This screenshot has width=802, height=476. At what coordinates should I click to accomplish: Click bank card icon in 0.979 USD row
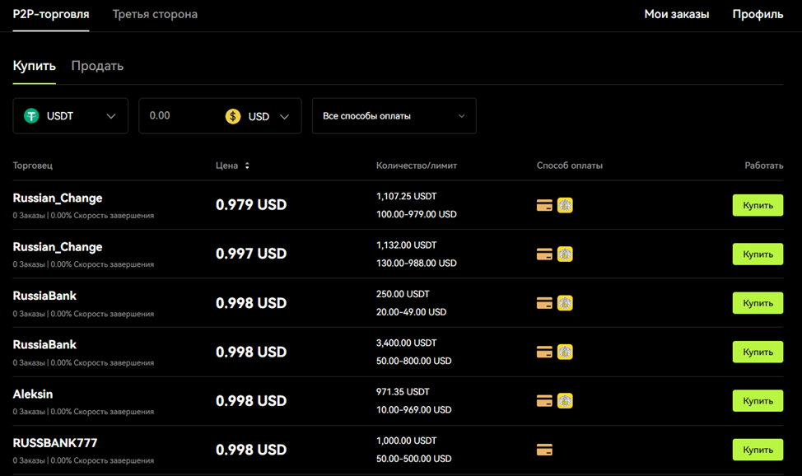tap(544, 206)
